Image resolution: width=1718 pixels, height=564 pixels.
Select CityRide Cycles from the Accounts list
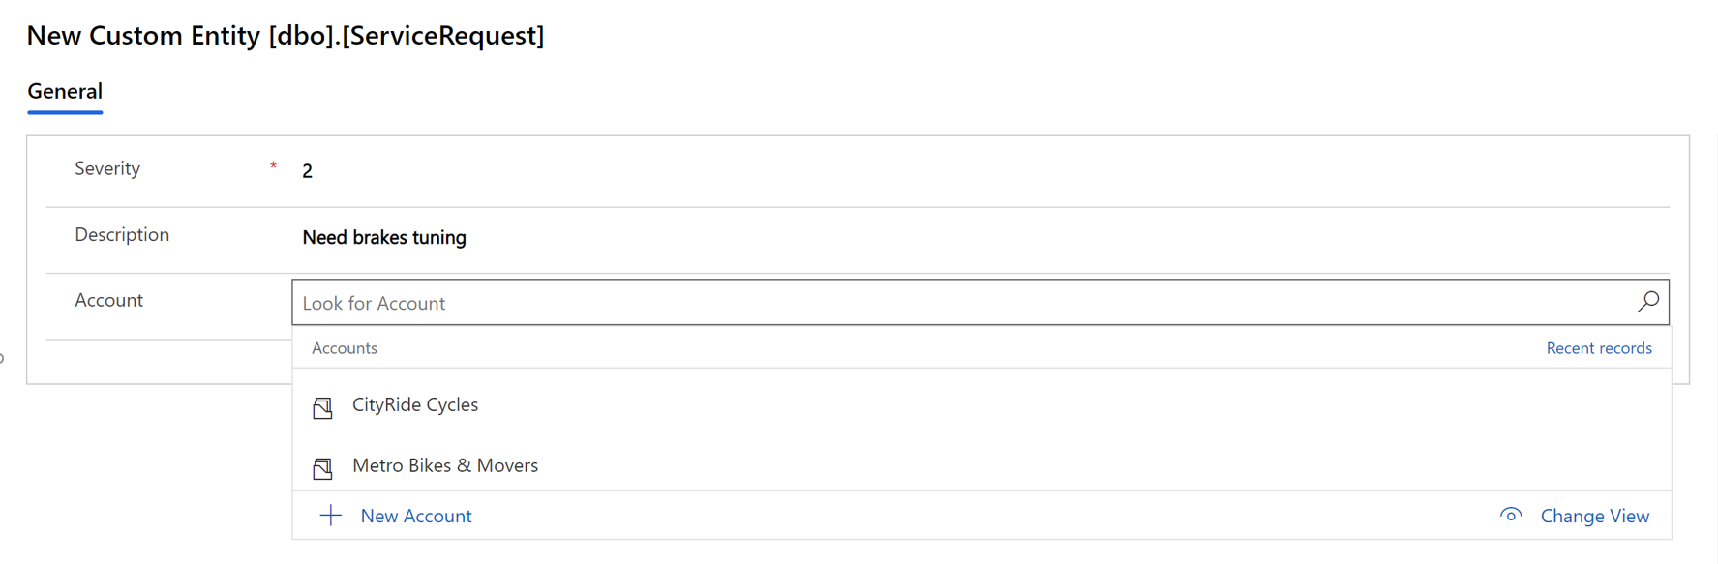(x=415, y=404)
